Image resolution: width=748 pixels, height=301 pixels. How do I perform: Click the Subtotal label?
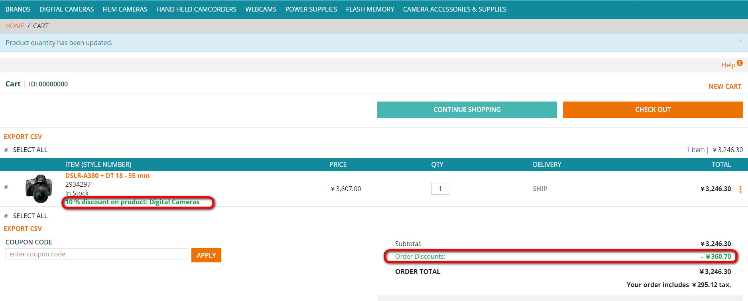click(408, 244)
